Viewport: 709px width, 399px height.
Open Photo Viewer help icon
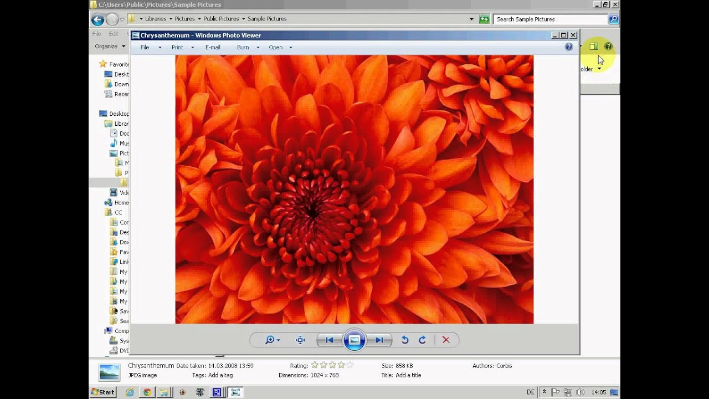pyautogui.click(x=569, y=47)
